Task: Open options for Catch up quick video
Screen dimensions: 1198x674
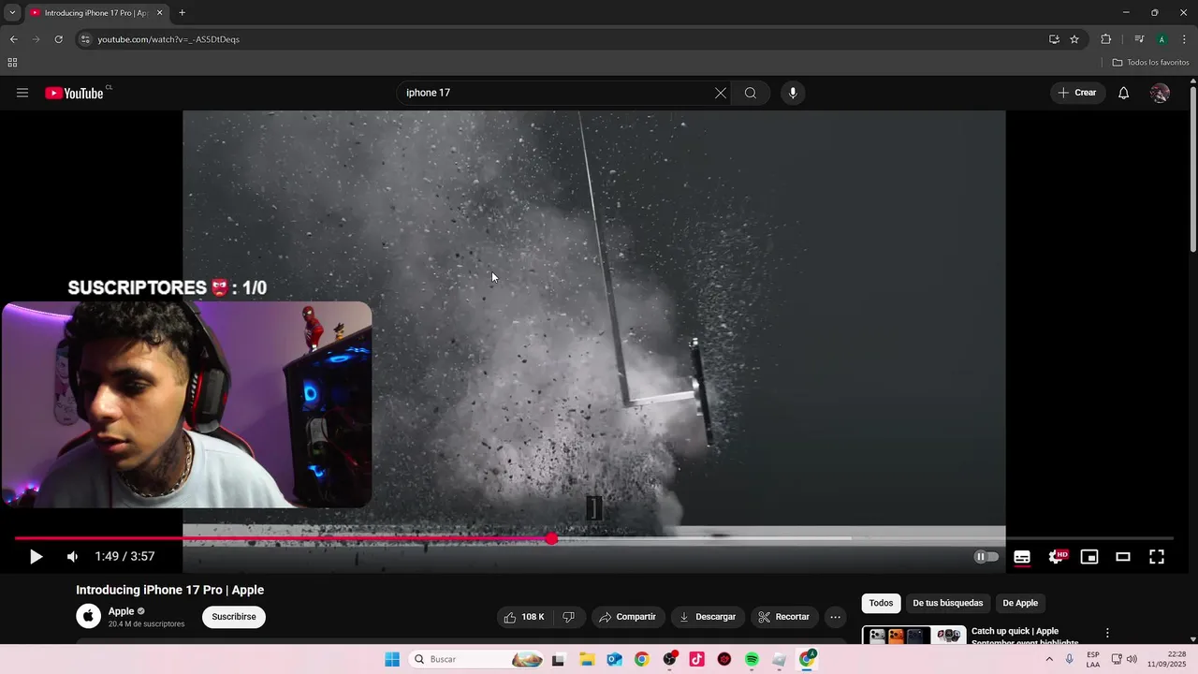Action: [1107, 634]
